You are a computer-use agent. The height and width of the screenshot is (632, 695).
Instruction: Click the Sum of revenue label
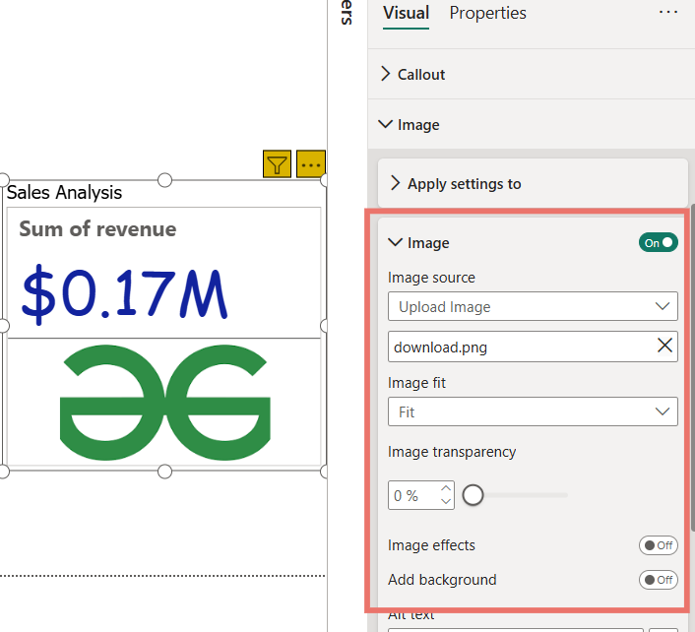point(97,229)
